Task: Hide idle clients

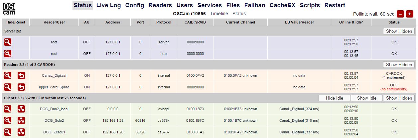Action: (x=334, y=98)
